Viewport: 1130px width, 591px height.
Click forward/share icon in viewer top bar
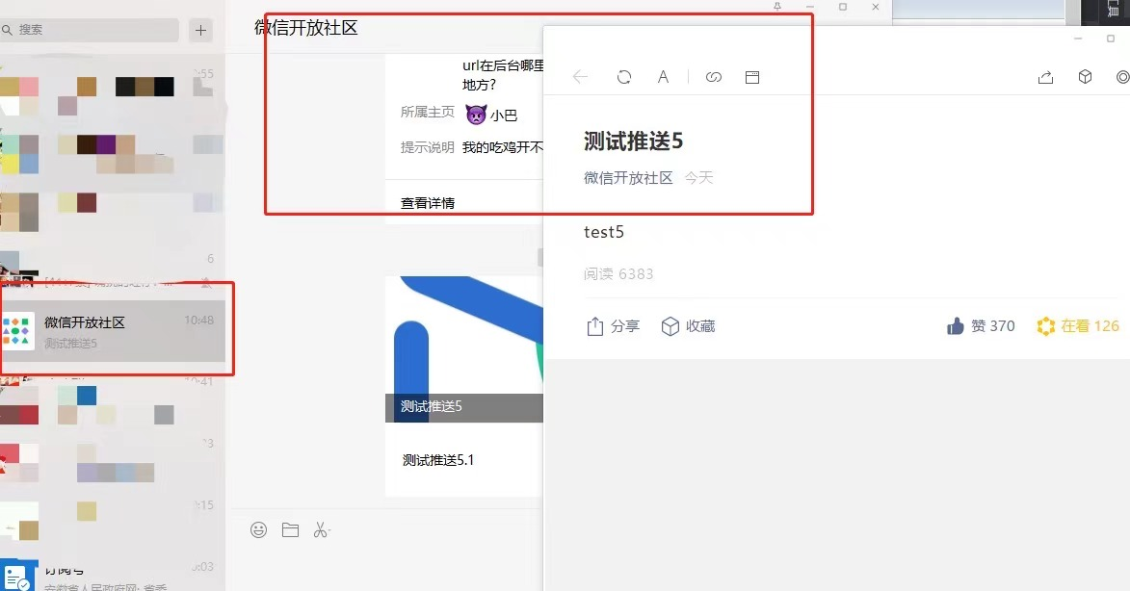[1045, 77]
